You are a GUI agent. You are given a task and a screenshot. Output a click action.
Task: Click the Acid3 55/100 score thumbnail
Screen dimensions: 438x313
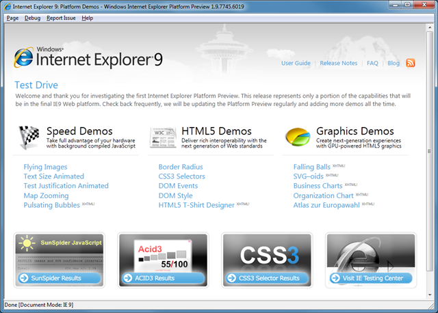click(x=163, y=256)
